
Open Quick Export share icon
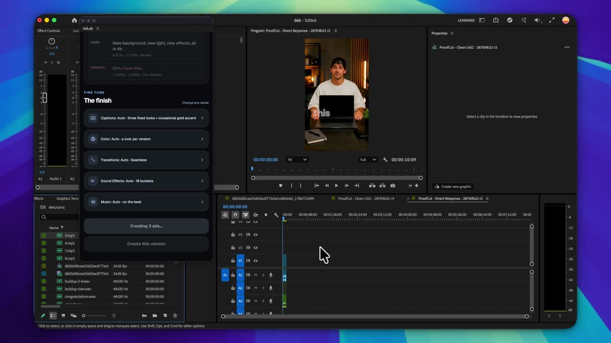(495, 20)
